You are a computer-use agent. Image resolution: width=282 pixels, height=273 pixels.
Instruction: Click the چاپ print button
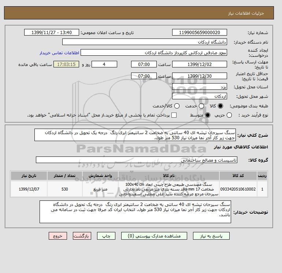pyautogui.click(x=106, y=236)
